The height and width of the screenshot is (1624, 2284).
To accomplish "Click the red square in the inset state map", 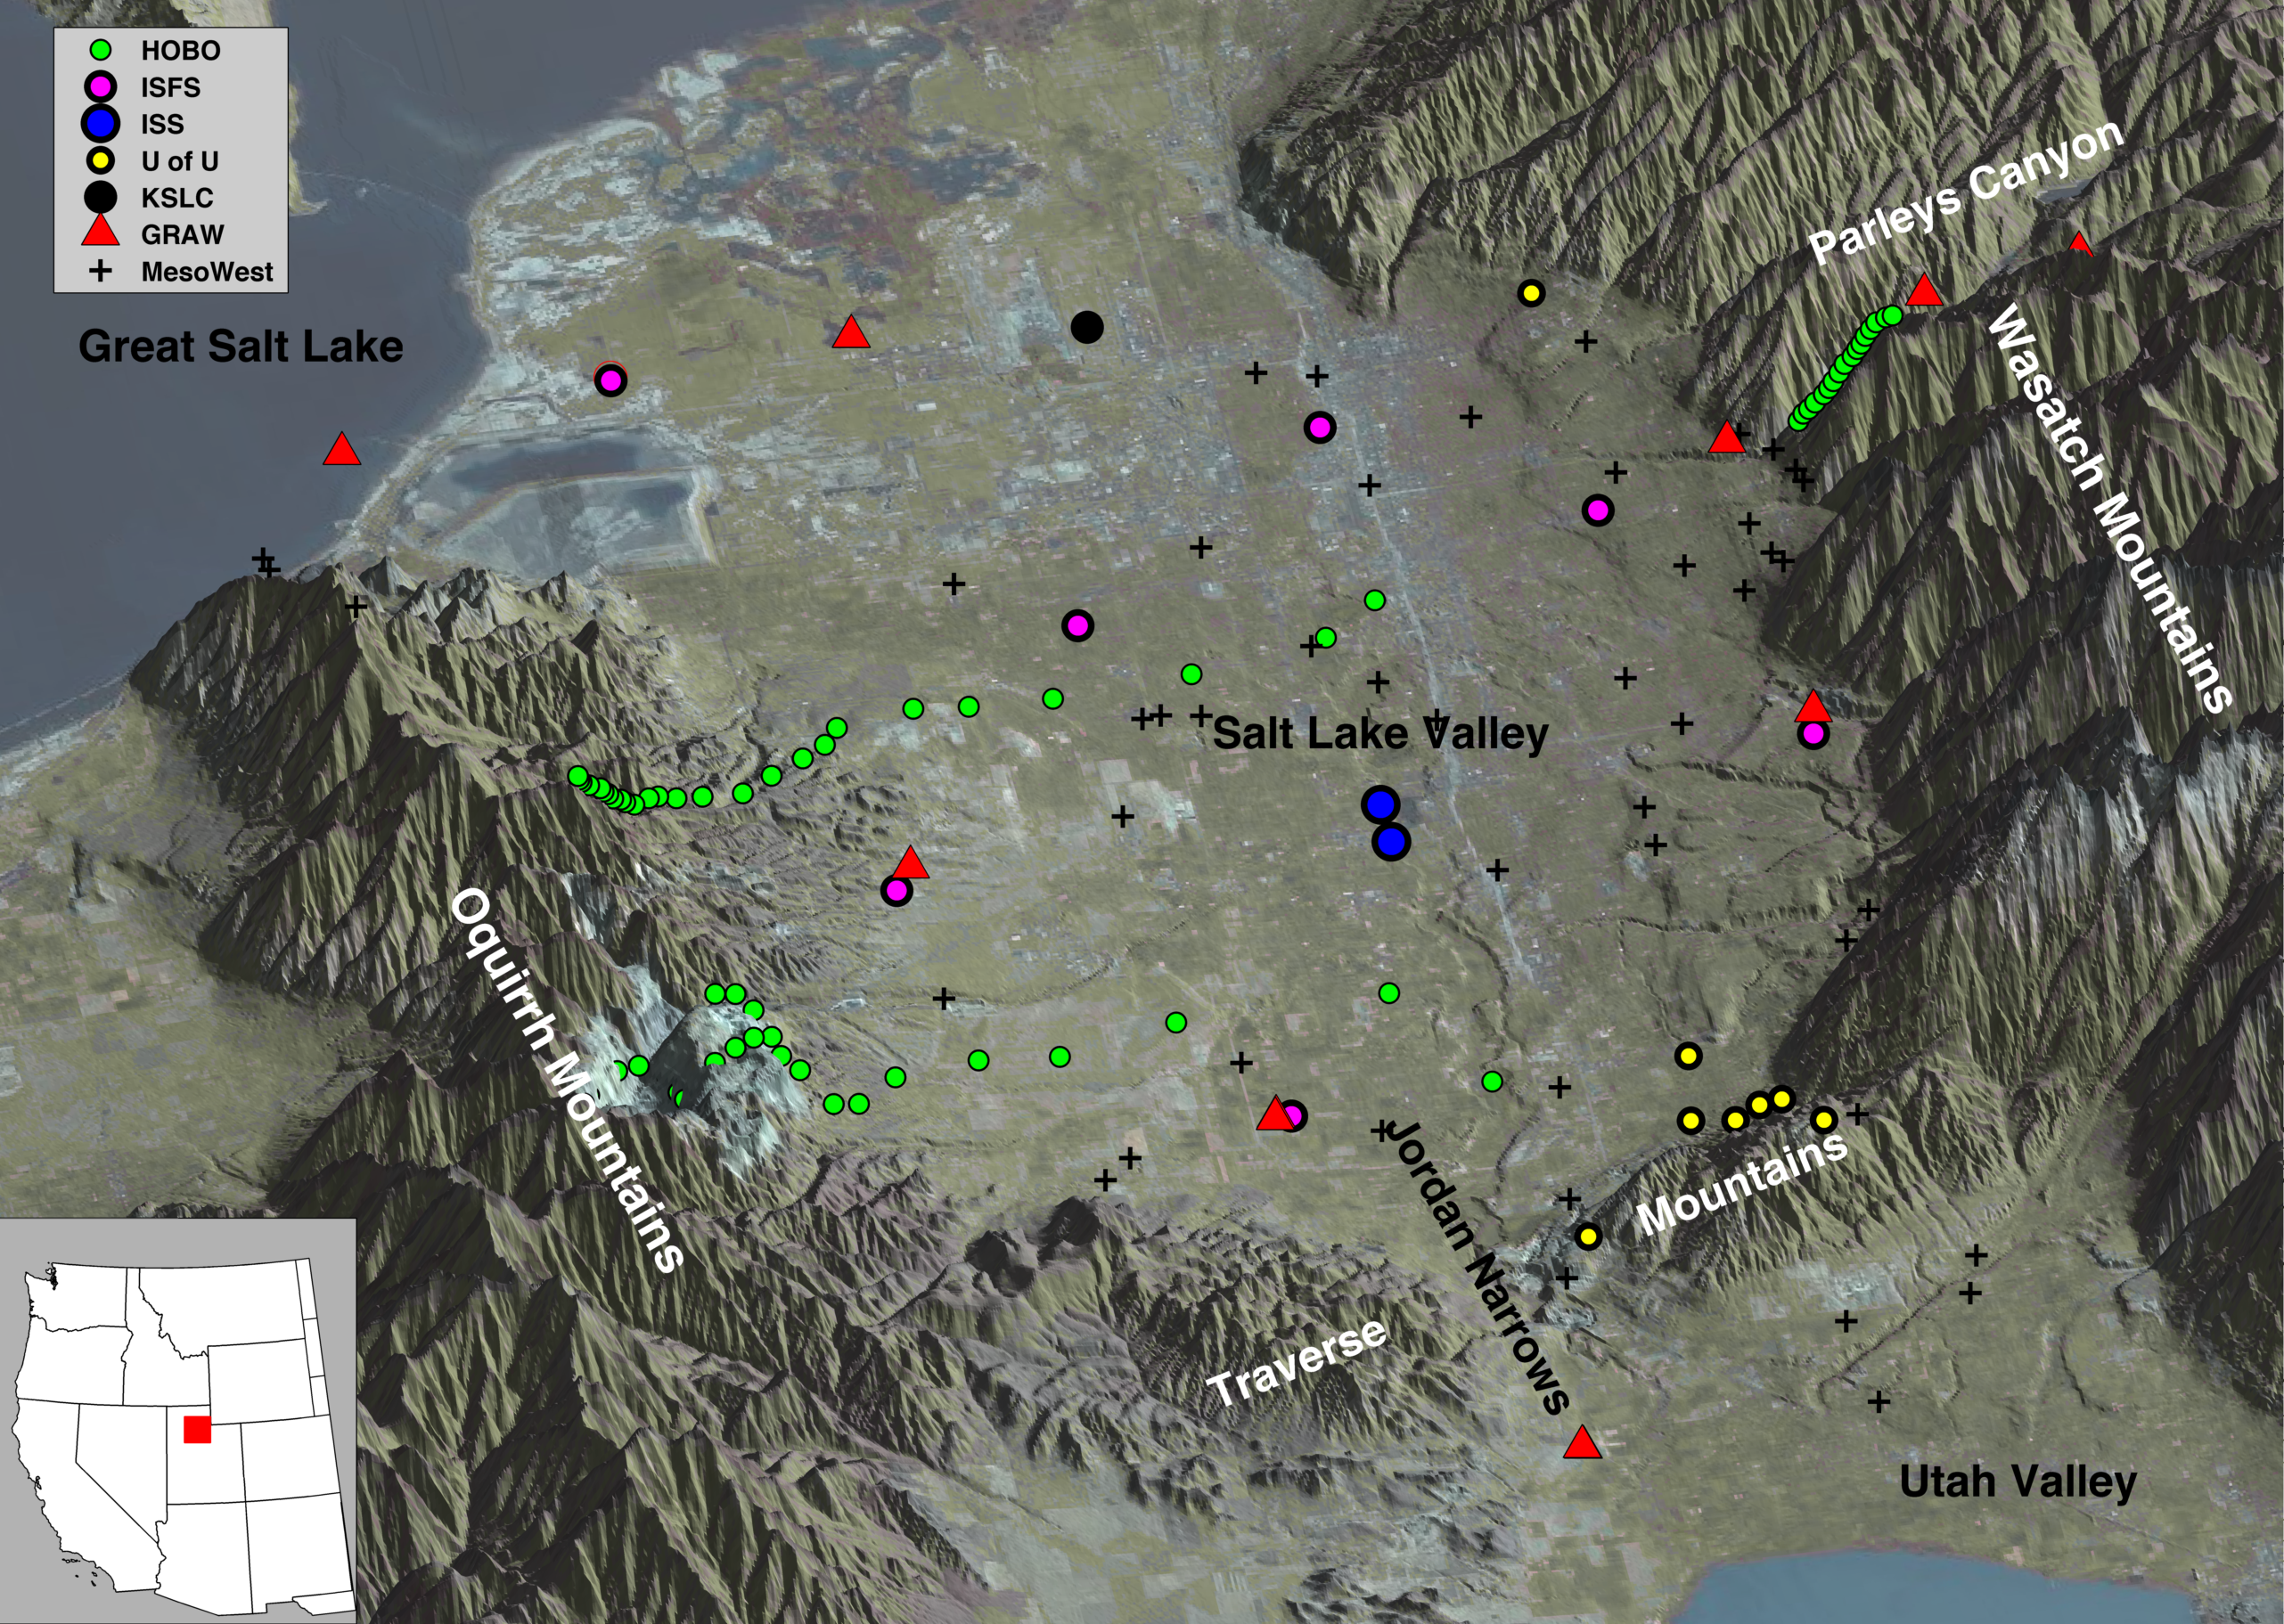I will pos(197,1429).
